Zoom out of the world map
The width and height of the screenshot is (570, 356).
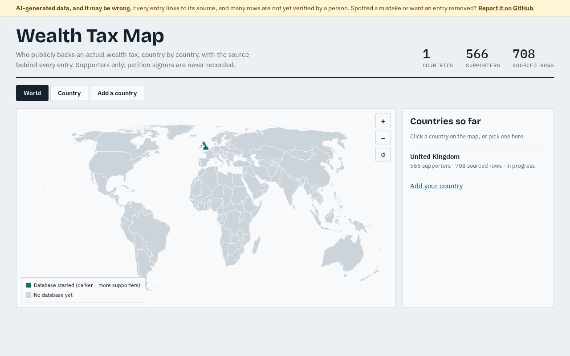coord(383,138)
